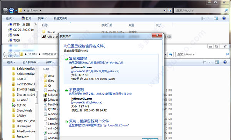The width and height of the screenshot is (231, 140).
Task: Select the Files folder in the lower window
Action: [49, 81]
